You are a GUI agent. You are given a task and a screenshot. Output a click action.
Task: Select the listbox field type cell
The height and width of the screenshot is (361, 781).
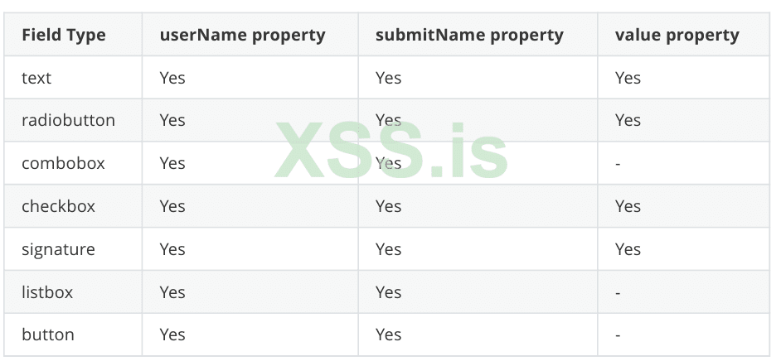pyautogui.click(x=47, y=292)
